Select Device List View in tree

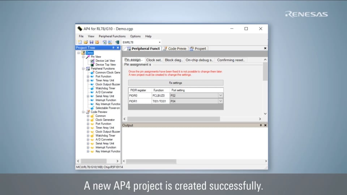pyautogui.click(x=105, y=61)
